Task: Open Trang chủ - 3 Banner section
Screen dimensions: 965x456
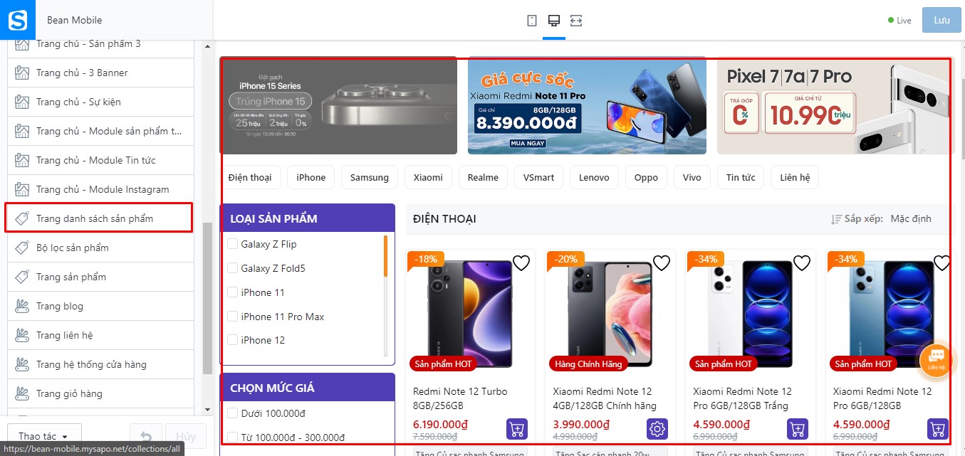Action: (x=100, y=73)
